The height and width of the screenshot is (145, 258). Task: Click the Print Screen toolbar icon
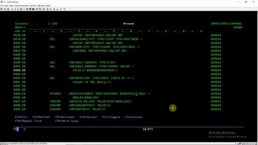tap(2, 9)
